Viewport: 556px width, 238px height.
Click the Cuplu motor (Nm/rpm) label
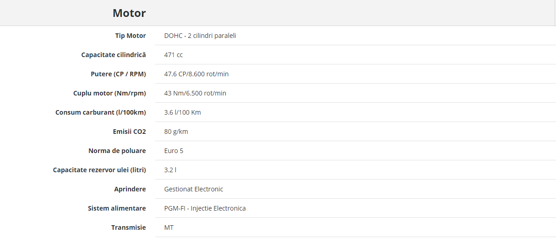point(109,93)
